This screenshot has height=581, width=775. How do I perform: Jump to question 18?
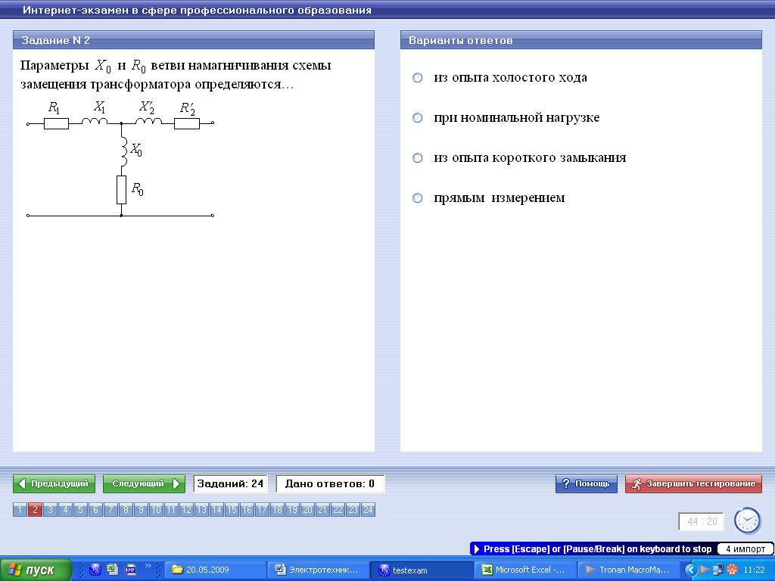coord(277,509)
